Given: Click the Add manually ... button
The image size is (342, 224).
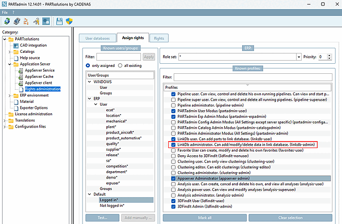Looking at the screenshot, I should pos(138,218).
